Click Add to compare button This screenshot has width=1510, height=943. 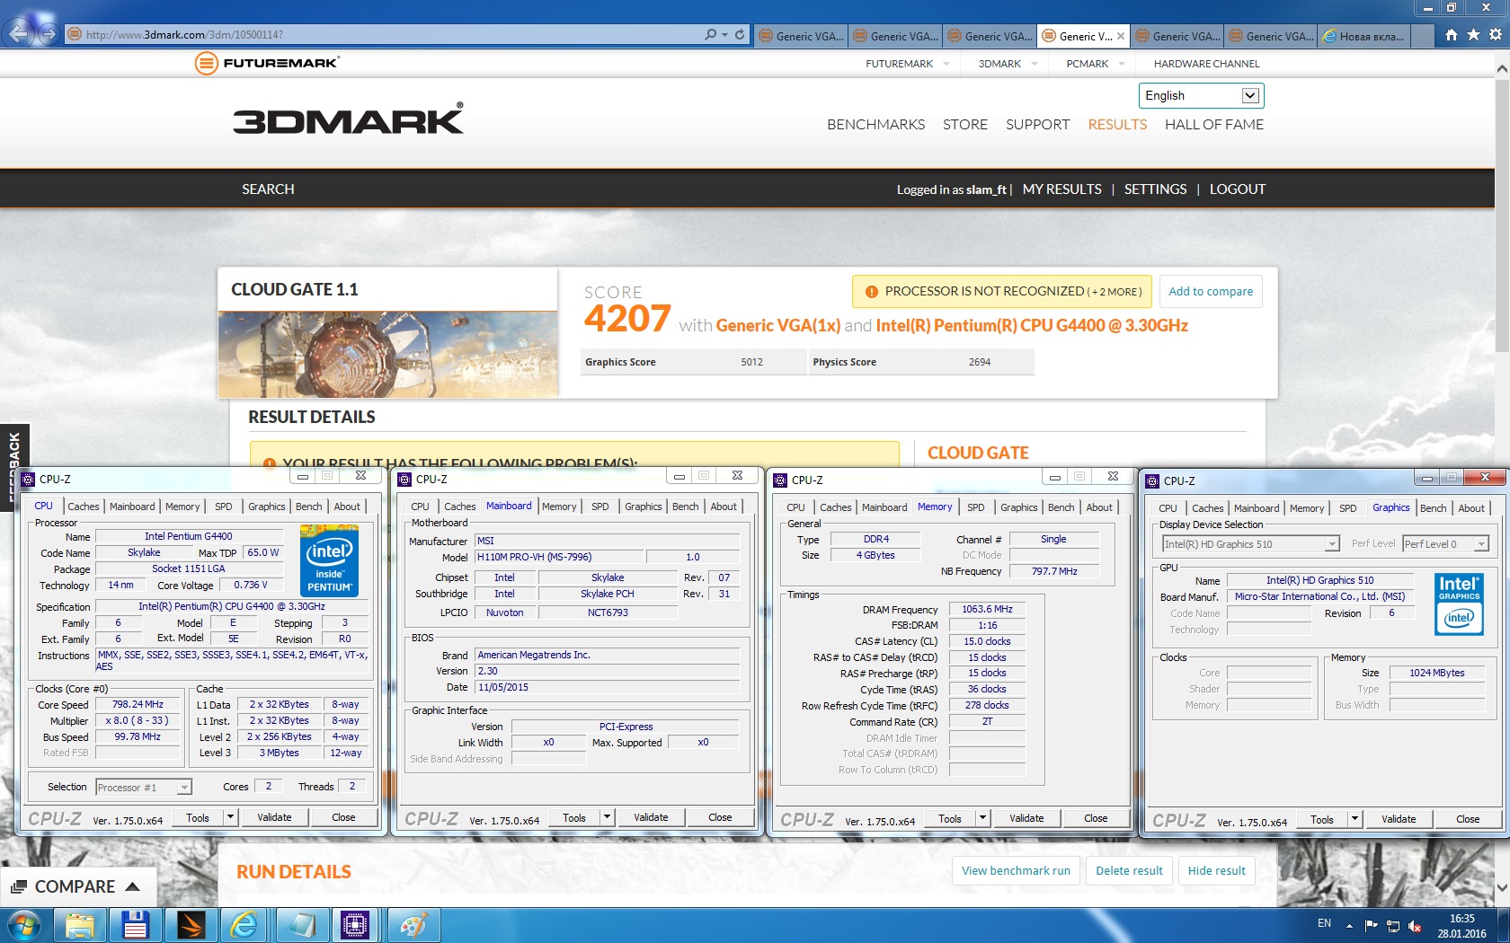click(x=1211, y=292)
